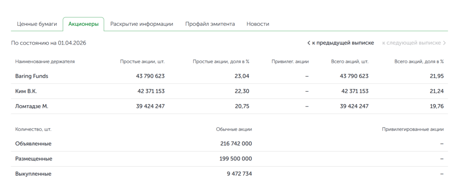Click the Ломтадзе М. shareholder name
This screenshot has width=458, height=180.
[x=31, y=106]
